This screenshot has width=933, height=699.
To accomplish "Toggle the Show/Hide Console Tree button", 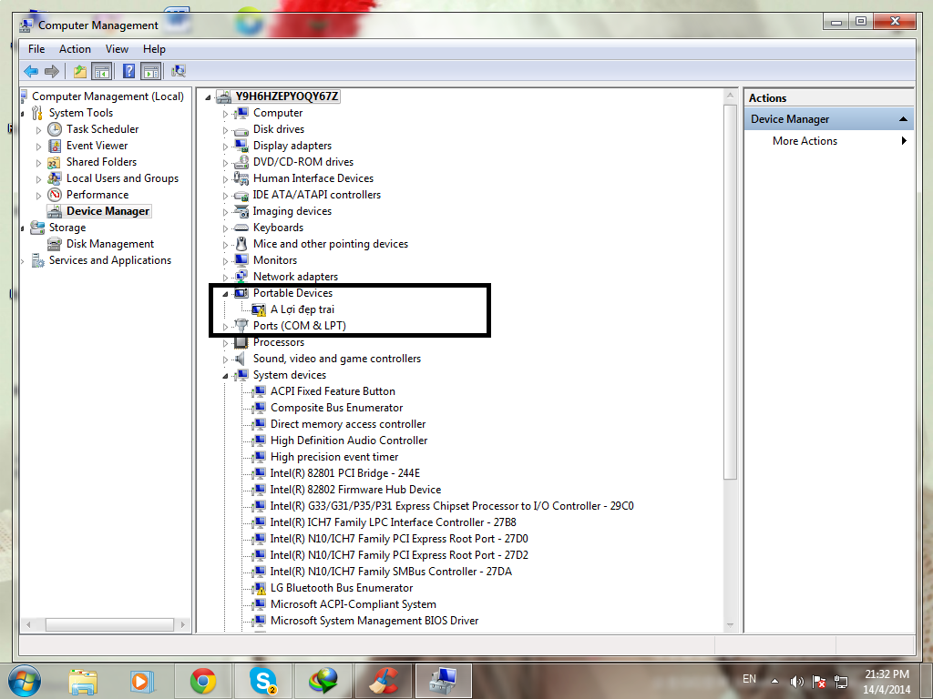I will pyautogui.click(x=102, y=71).
